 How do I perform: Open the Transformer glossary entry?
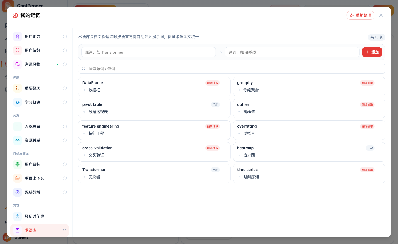pos(154,174)
